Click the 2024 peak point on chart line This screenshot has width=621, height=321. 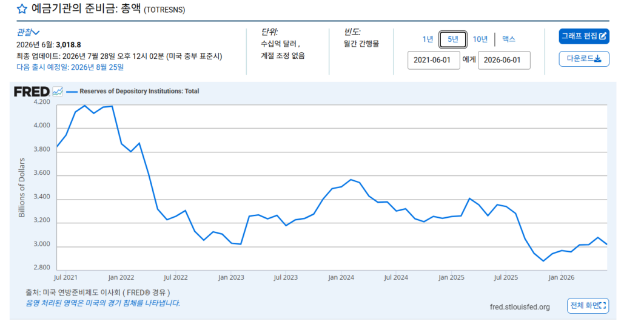[x=351, y=180]
